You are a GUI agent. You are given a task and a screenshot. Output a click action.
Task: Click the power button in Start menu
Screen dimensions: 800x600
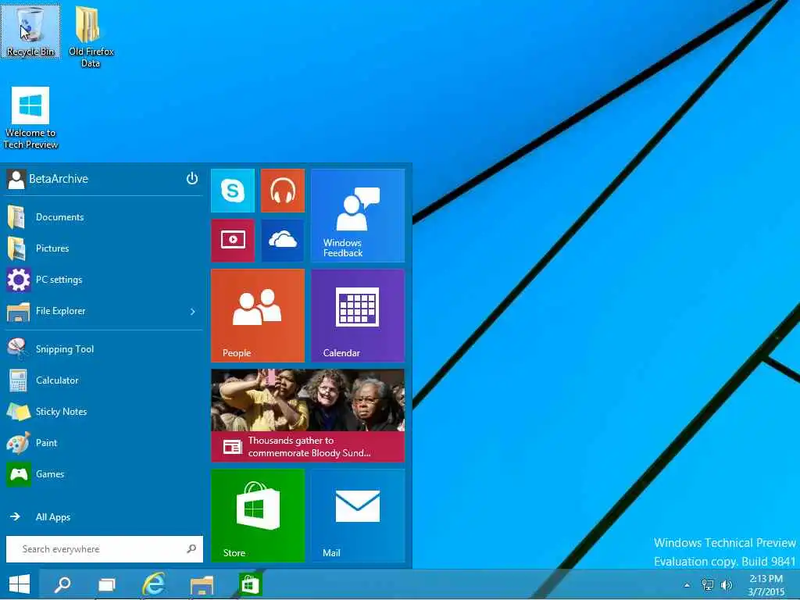[192, 179]
